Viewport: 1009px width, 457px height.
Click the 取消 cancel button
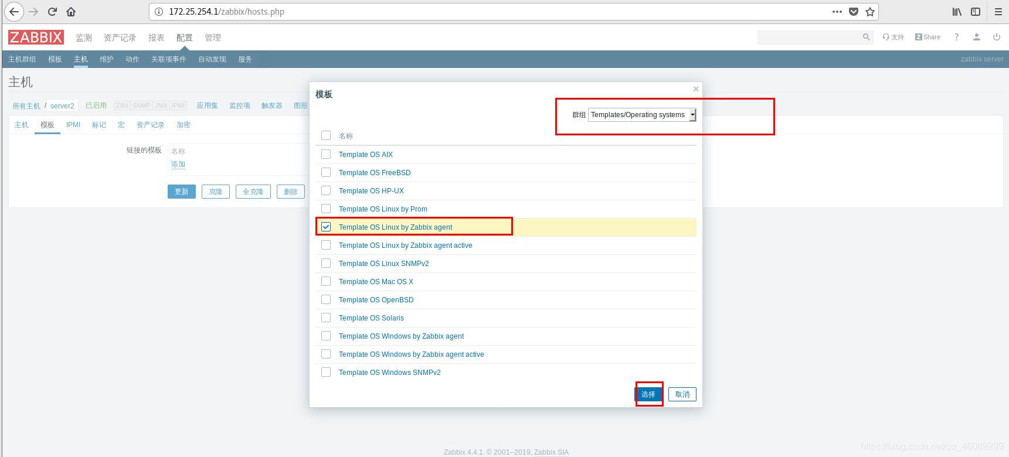point(682,394)
